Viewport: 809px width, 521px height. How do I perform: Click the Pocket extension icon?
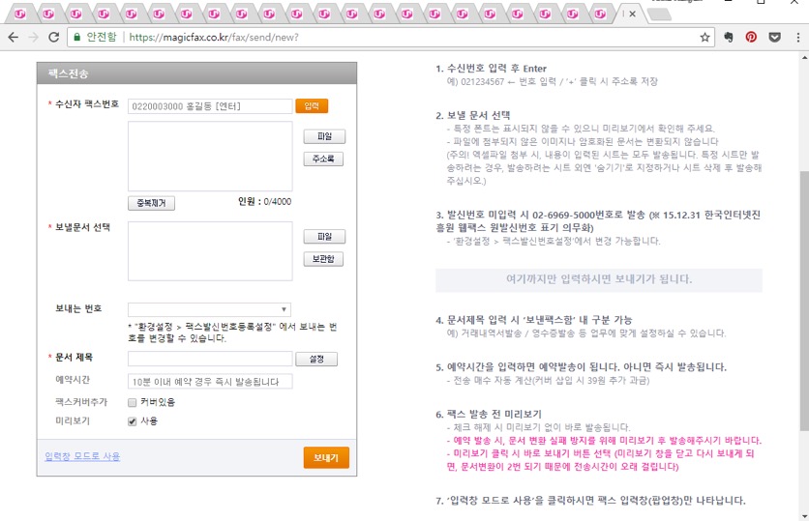[774, 37]
